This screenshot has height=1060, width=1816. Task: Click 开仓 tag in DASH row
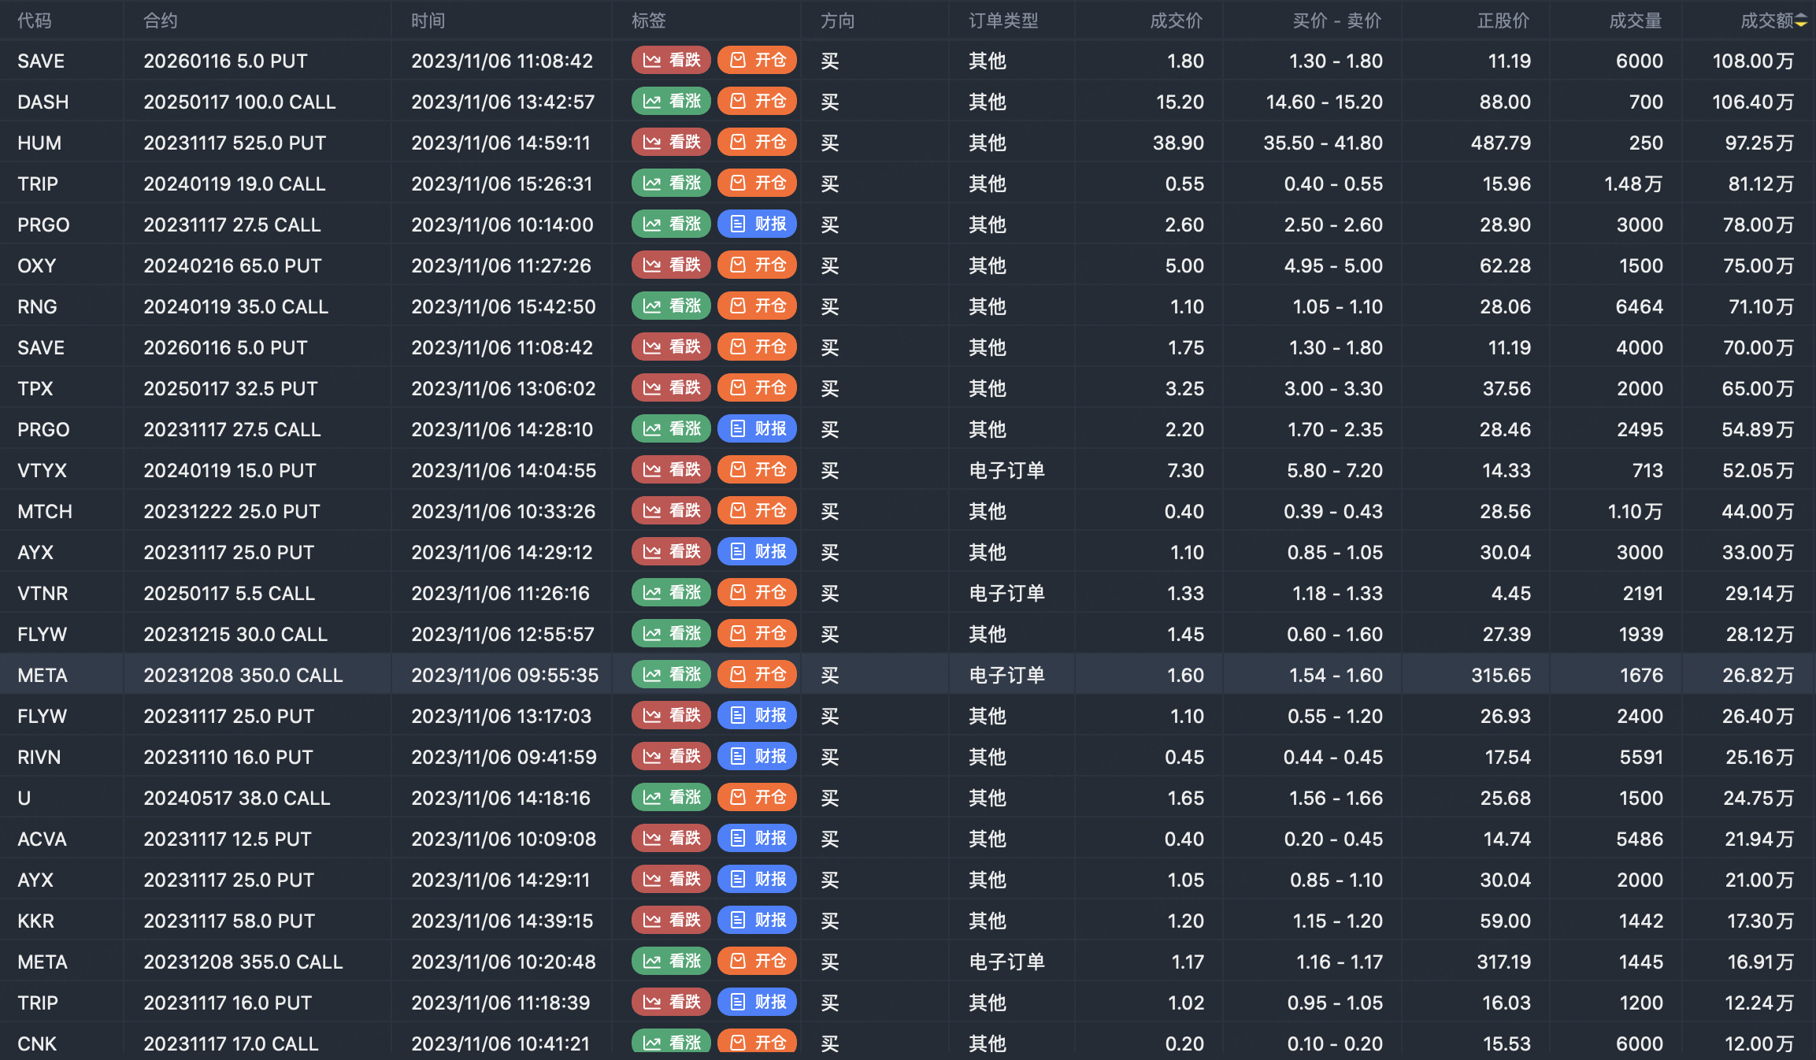(757, 102)
